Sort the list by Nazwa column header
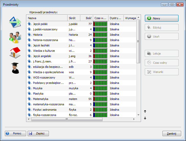 pyautogui.click(x=47, y=18)
